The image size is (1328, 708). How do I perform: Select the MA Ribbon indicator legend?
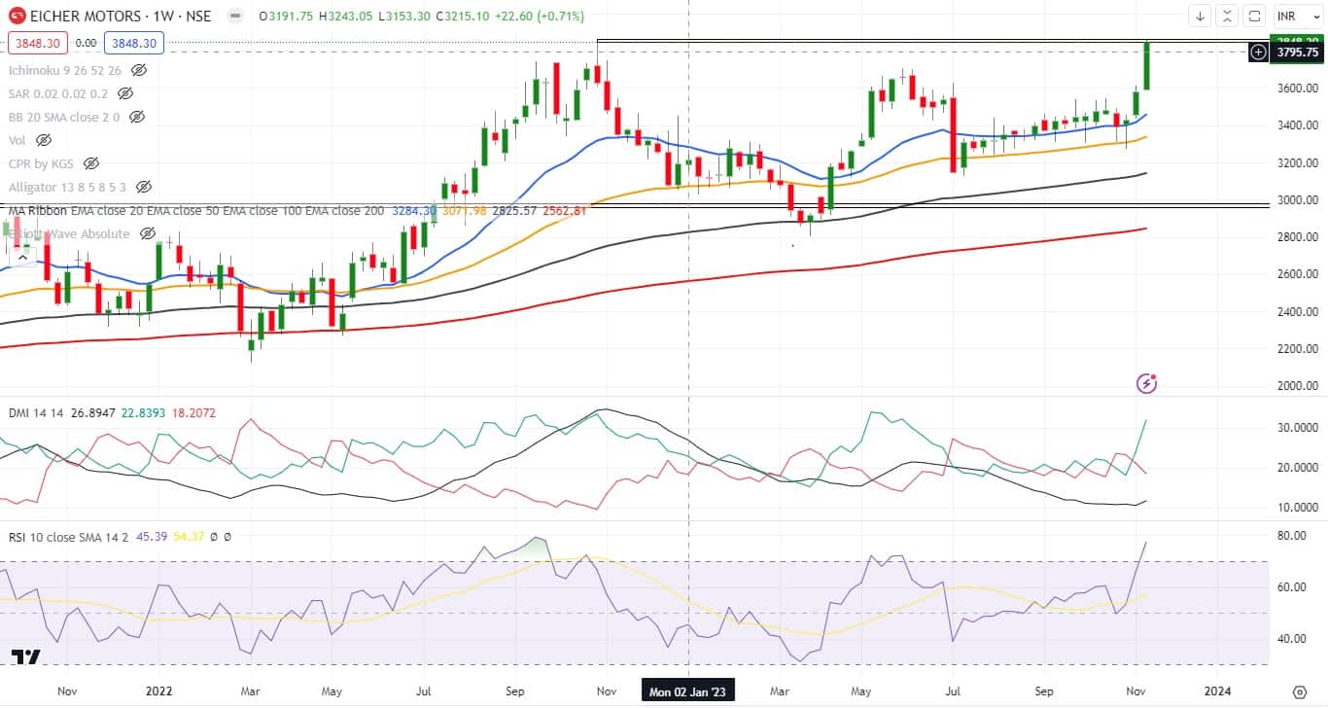tap(196, 210)
